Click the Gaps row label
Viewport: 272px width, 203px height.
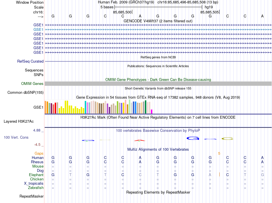(39, 154)
